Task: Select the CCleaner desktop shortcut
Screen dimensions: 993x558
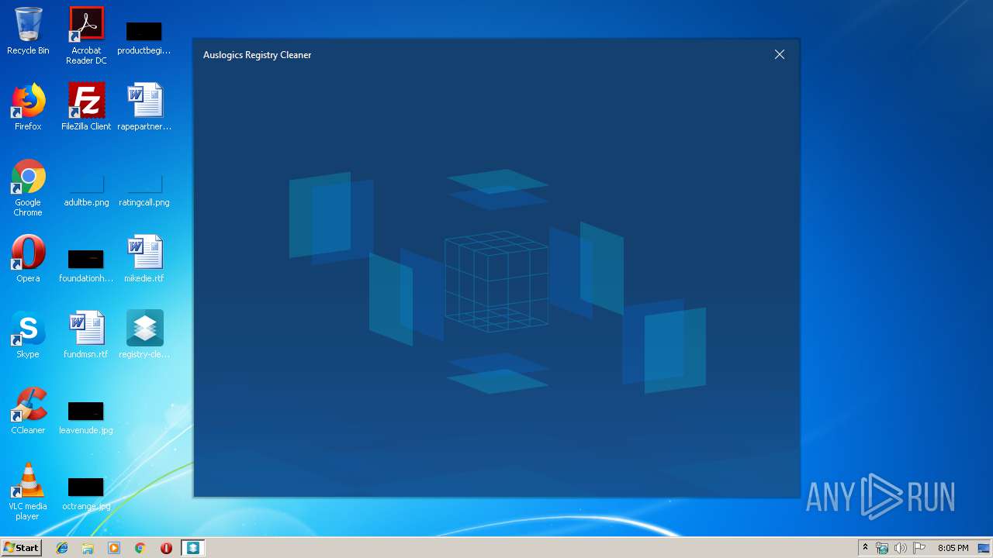Action: pyautogui.click(x=28, y=411)
